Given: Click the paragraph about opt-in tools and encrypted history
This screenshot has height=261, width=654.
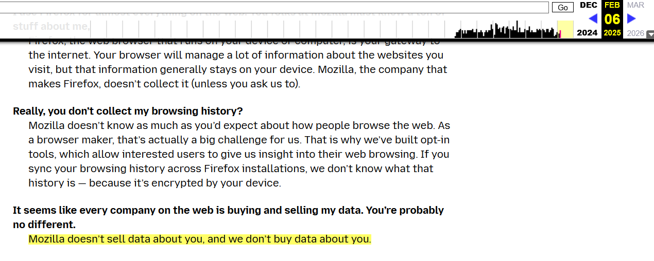Looking at the screenshot, I should 239,154.
